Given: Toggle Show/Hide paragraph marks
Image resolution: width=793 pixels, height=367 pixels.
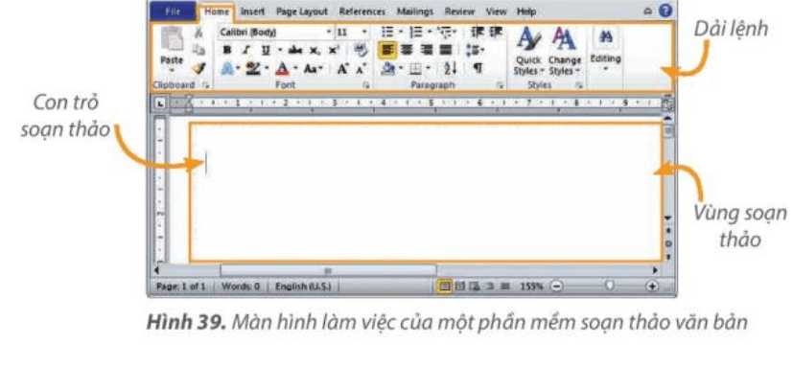Looking at the screenshot, I should coord(478,68).
